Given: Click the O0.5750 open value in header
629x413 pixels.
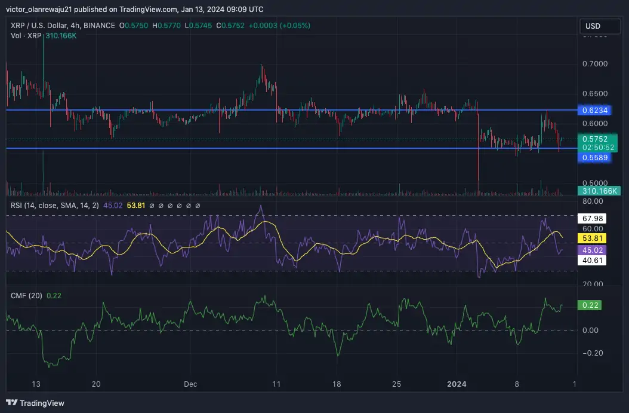Looking at the screenshot, I should (x=134, y=25).
